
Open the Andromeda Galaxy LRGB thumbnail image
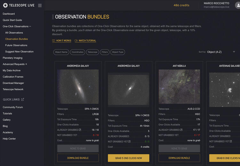click(x=78, y=87)
